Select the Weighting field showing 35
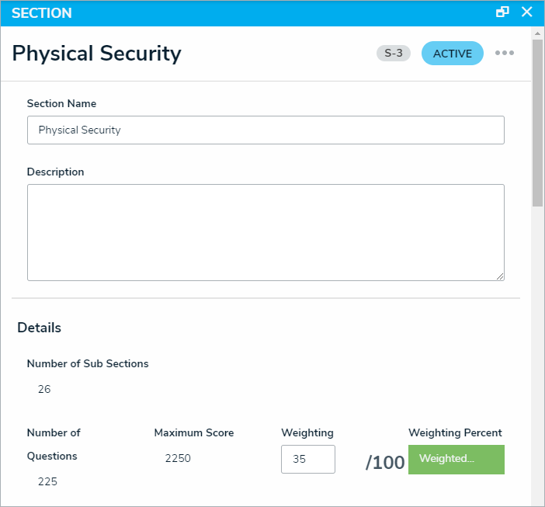 pyautogui.click(x=307, y=459)
